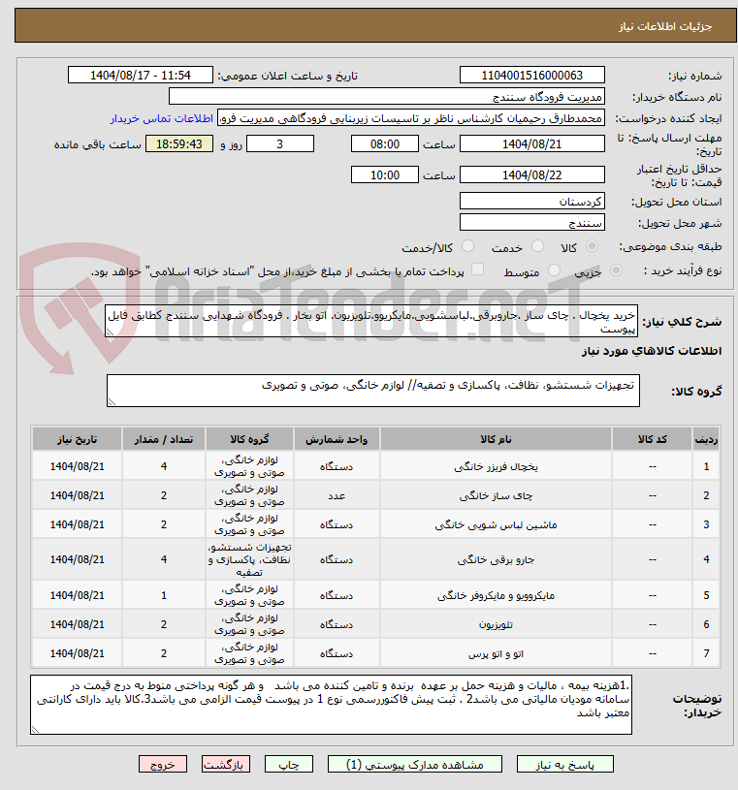Viewport: 738px width, 790px height.
Task: Click the بازگشت back button
Action: click(x=225, y=765)
